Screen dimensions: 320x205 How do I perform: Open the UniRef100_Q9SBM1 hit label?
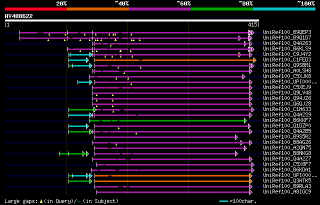click(x=287, y=65)
